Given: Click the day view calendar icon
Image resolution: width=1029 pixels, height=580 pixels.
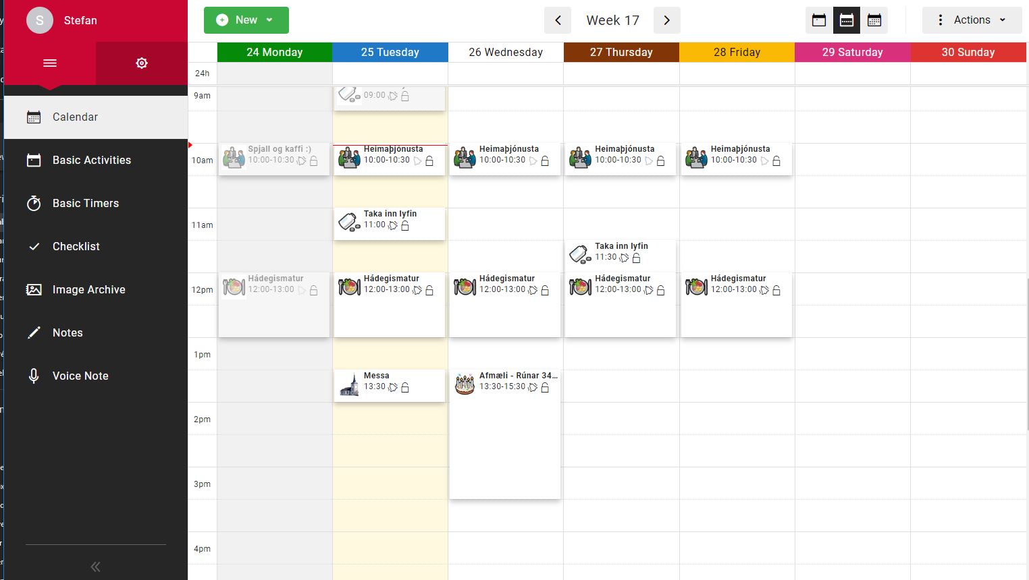Looking at the screenshot, I should point(819,20).
